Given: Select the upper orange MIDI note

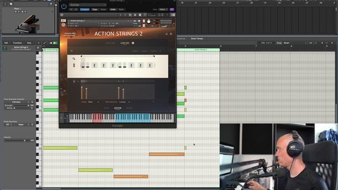Looking at the screenshot, I should point(167,154).
